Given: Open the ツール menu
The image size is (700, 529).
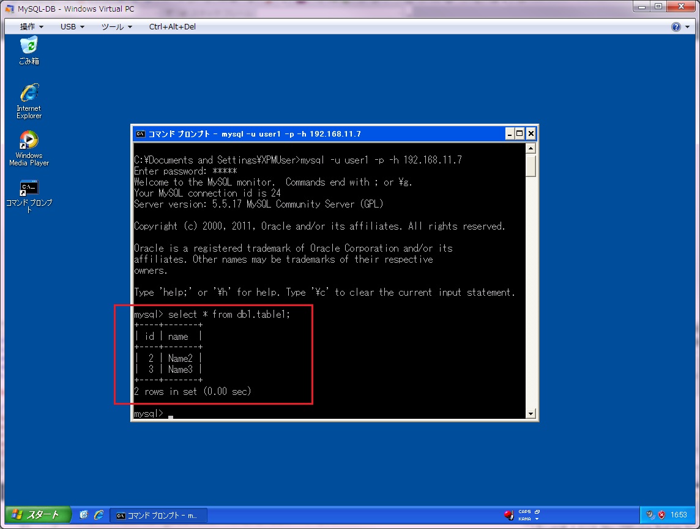Looking at the screenshot, I should [x=116, y=27].
